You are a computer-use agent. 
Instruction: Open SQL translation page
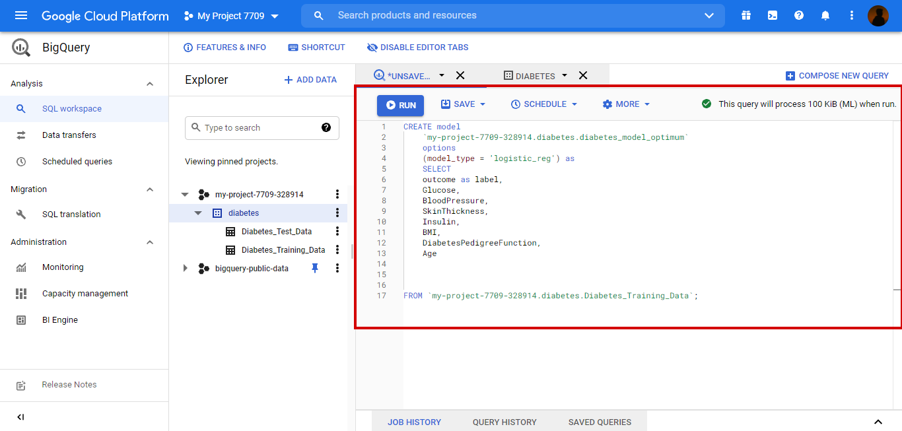pos(85,215)
